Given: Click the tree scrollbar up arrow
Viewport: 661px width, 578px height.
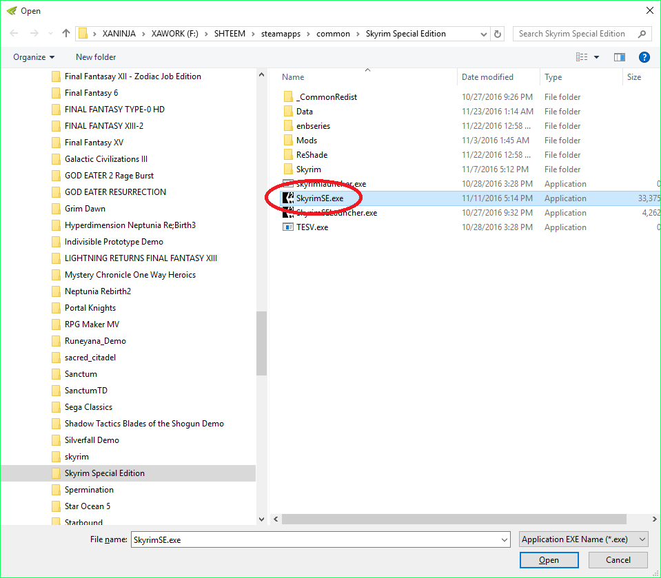Looking at the screenshot, I should (x=261, y=74).
